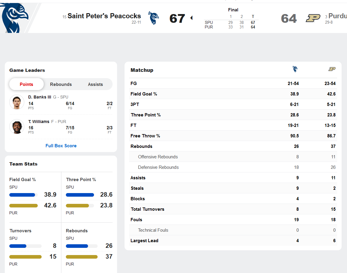The image size is (347, 273).
Task: Open the Full Box Score link
Action: (61, 146)
